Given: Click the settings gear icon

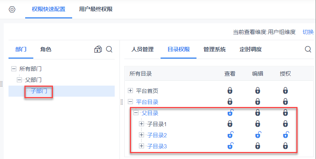Looking at the screenshot, I should tap(12, 10).
